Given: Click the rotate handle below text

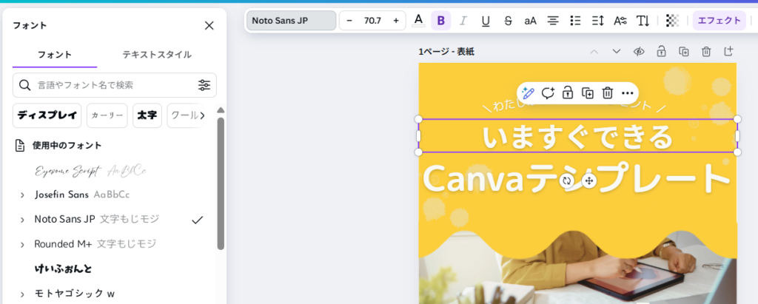Looking at the screenshot, I should [566, 181].
